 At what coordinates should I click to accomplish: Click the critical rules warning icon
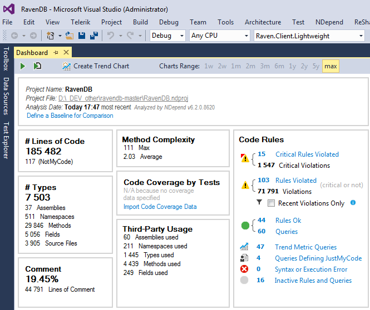(x=245, y=158)
